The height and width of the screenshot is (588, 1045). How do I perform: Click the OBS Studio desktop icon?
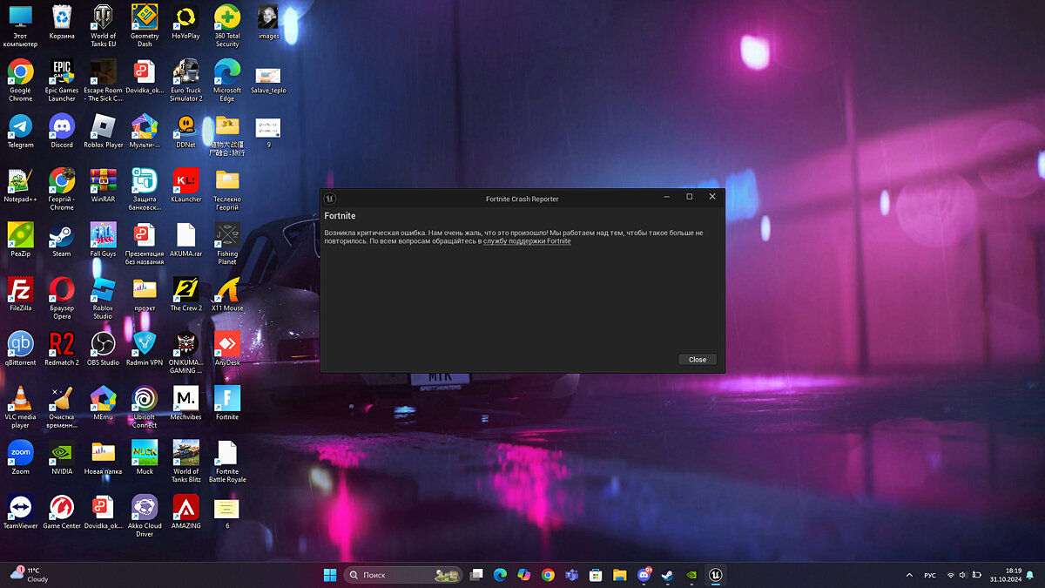click(x=103, y=347)
